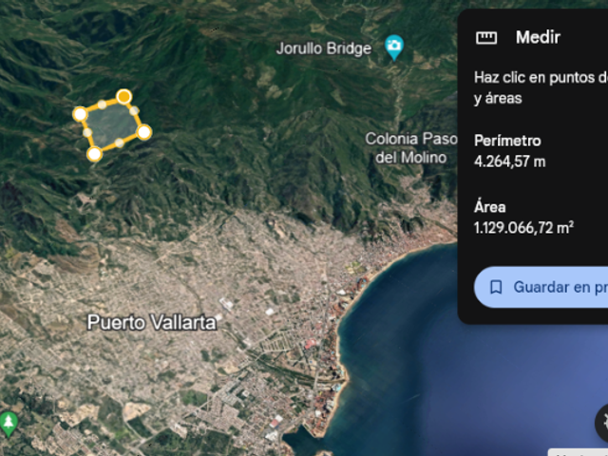
Task: Click the Colonia Paso del Molino label
Action: [411, 148]
